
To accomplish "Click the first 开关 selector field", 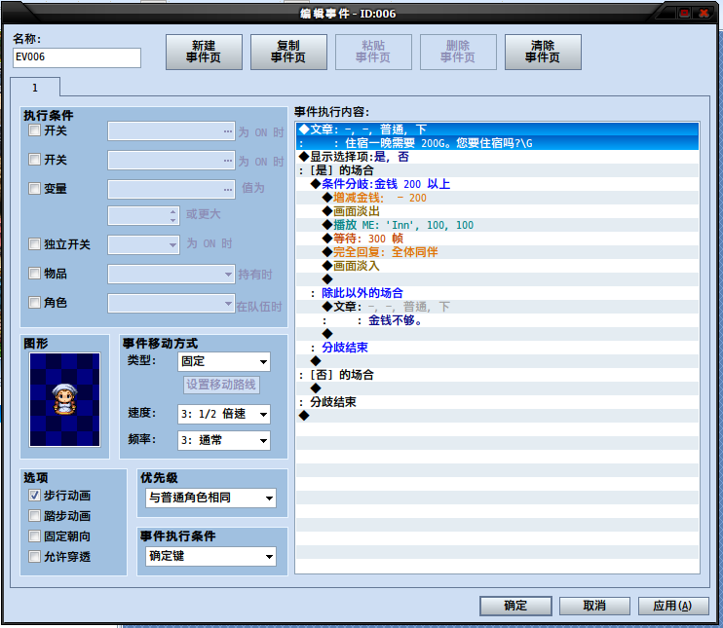I will pos(171,131).
